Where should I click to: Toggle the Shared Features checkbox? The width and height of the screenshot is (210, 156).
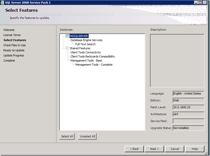pyautogui.click(x=67, y=48)
